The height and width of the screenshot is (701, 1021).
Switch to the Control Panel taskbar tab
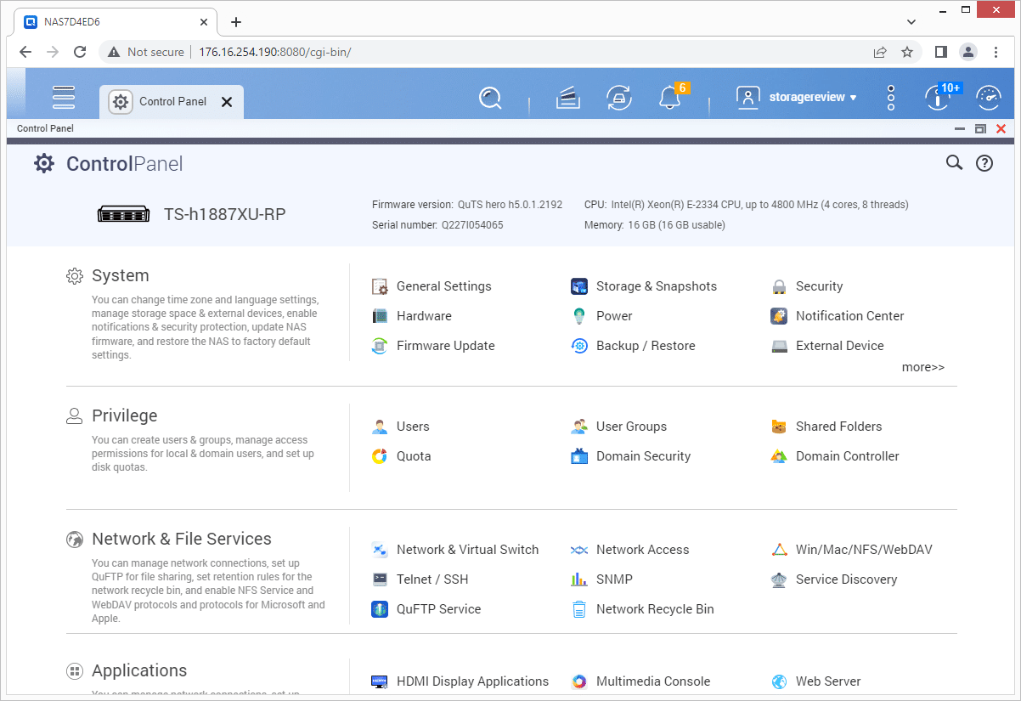coord(172,102)
